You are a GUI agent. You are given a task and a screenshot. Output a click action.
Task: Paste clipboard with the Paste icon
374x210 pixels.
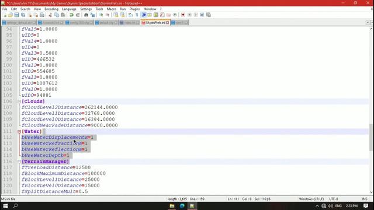pos(63,15)
